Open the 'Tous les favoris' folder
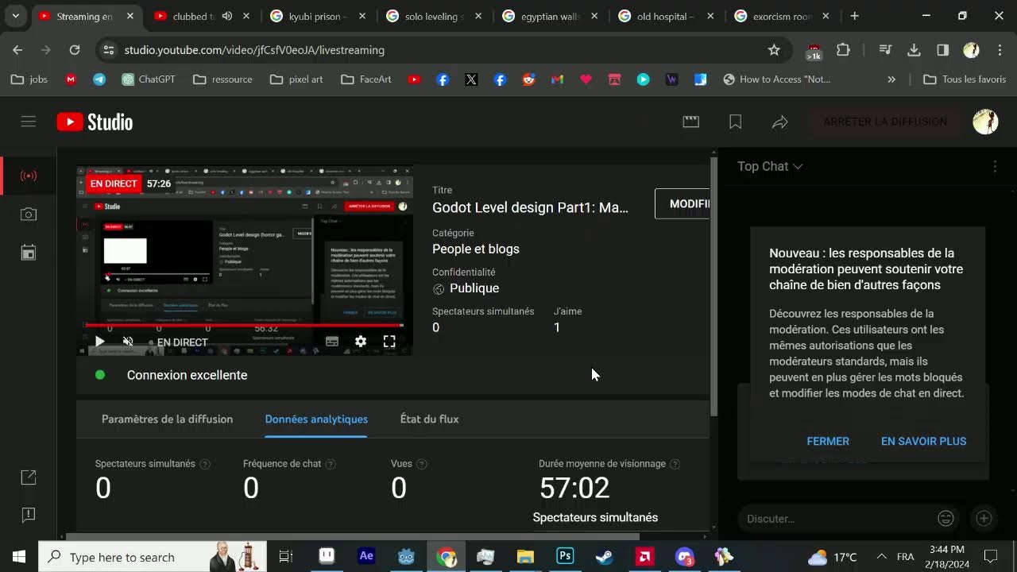This screenshot has height=572, width=1017. [x=965, y=79]
